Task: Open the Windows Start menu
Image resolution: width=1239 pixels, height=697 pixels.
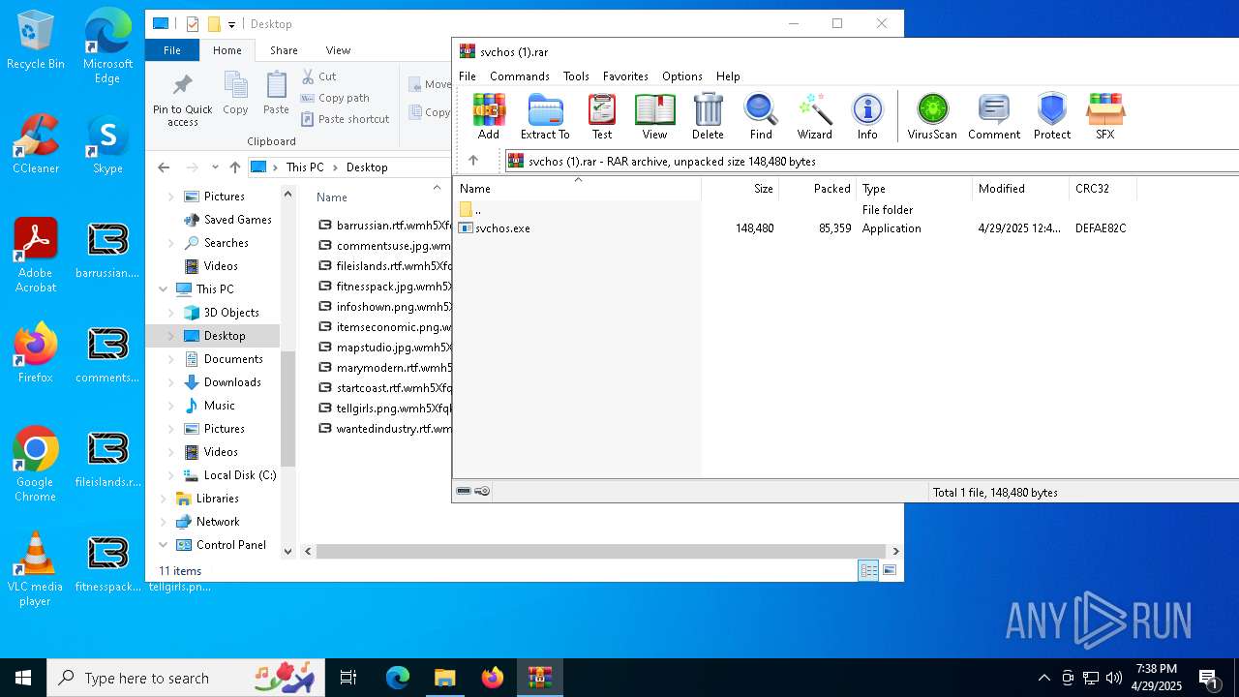Action: coord(23,678)
